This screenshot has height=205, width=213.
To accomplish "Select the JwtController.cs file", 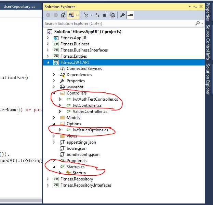I will [x=87, y=105].
